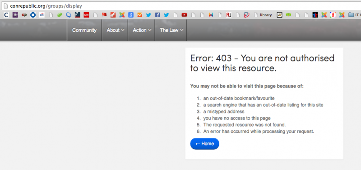361x170 pixels.
Task: Click 'a mistyped address' list item
Action: (223, 112)
